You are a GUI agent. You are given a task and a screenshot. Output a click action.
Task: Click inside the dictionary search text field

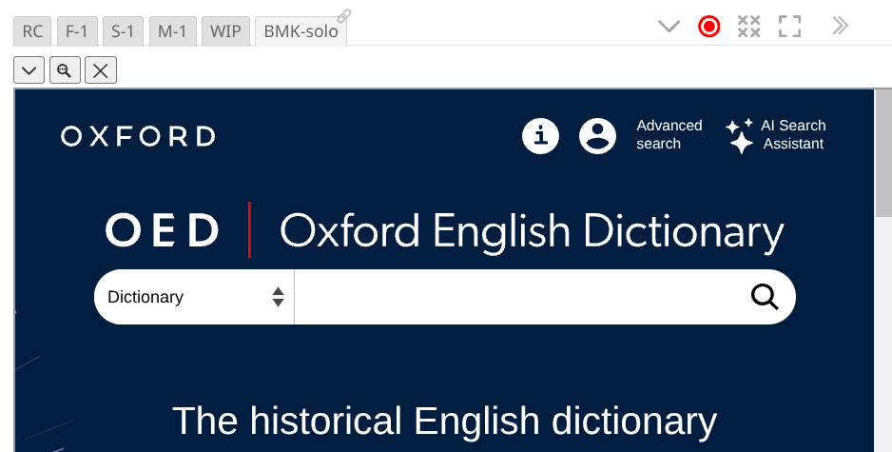(518, 297)
